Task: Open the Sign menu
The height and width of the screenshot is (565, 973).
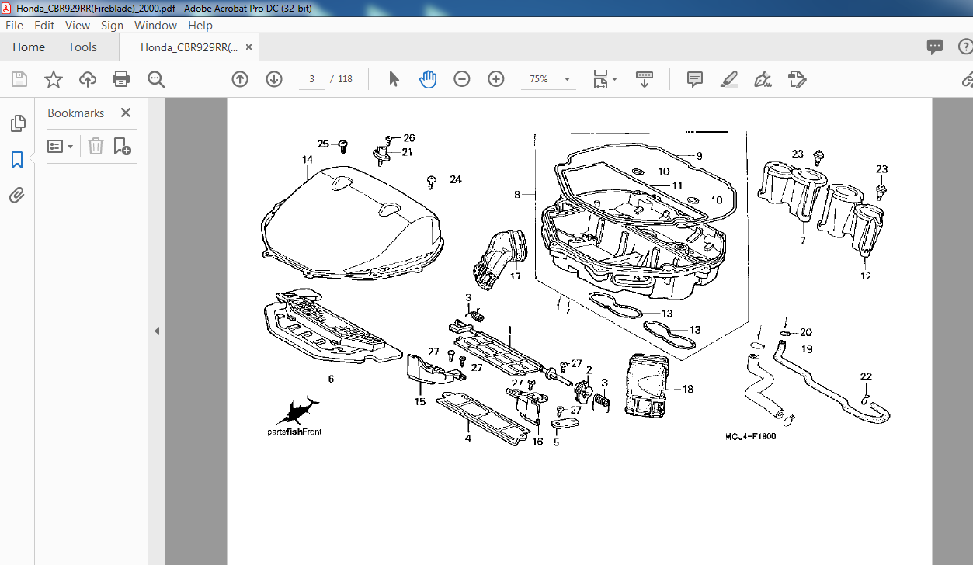Action: [x=112, y=26]
